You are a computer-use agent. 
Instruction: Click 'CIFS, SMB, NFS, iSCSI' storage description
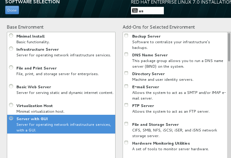[175, 133]
